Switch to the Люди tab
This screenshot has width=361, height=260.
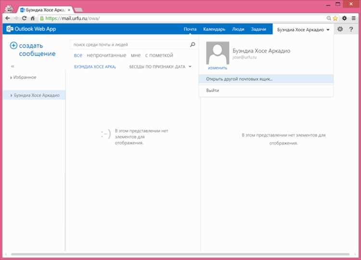coord(238,29)
